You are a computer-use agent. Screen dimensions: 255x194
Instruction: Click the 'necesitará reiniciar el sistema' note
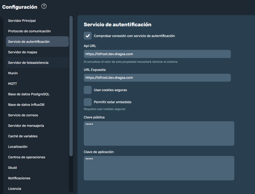click(x=131, y=62)
